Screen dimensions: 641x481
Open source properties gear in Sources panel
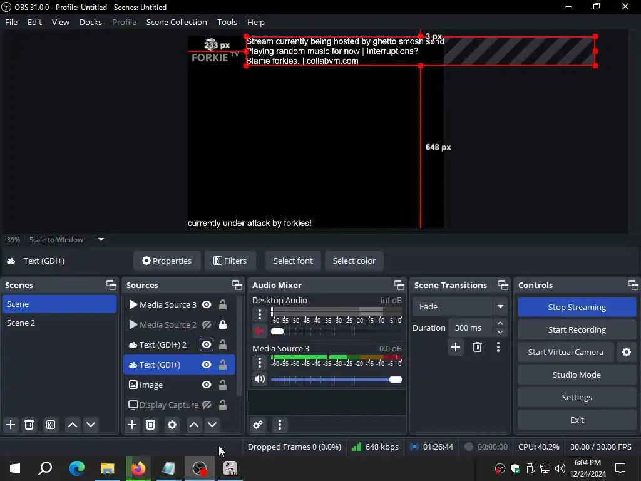click(172, 425)
